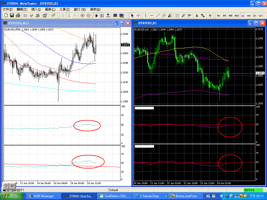Screen dimensions: 267x200
Task: Open the Navigator folder-tree icon
Action: pyautogui.click(x=31, y=15)
